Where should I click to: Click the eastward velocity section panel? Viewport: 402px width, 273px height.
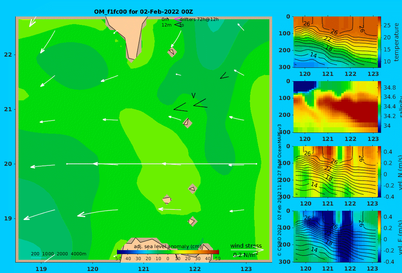(335, 236)
